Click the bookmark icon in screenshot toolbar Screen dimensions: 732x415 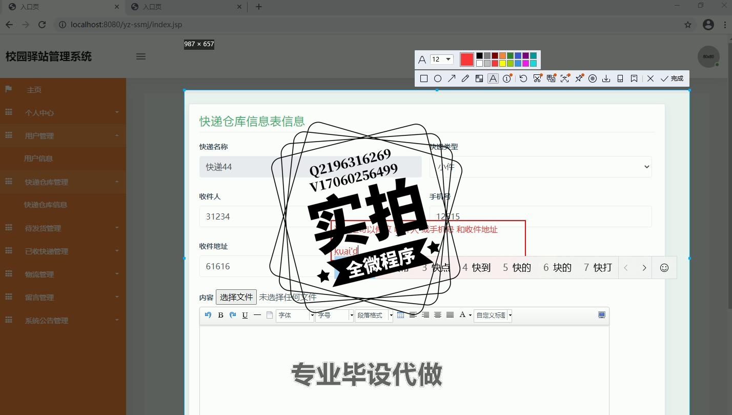pos(634,78)
